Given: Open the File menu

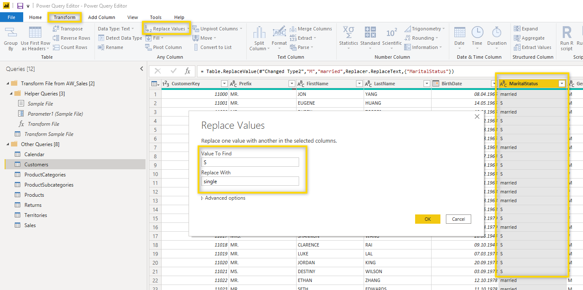Looking at the screenshot, I should [x=11, y=17].
